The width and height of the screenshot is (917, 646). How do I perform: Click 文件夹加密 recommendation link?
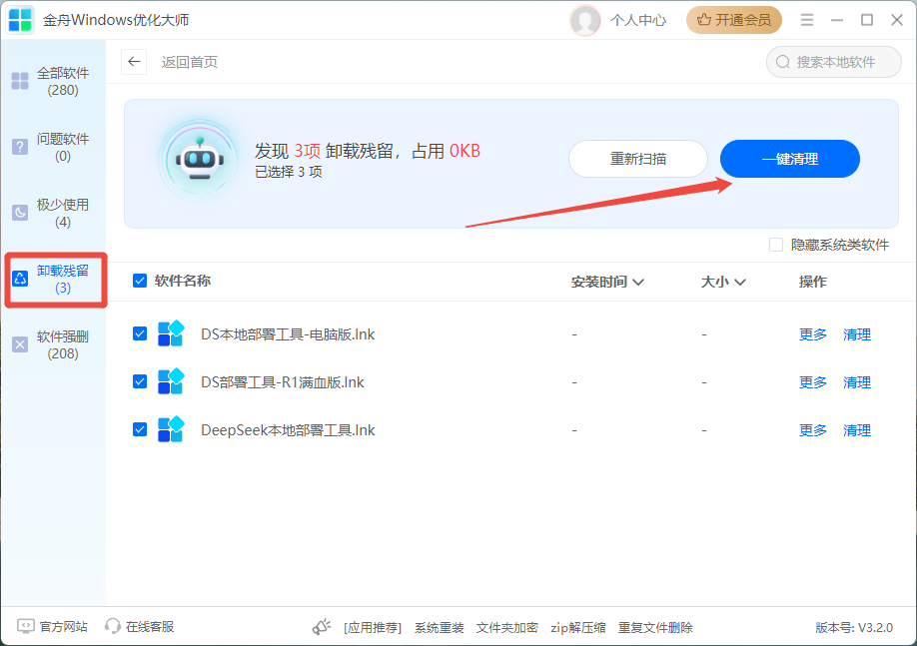point(507,627)
